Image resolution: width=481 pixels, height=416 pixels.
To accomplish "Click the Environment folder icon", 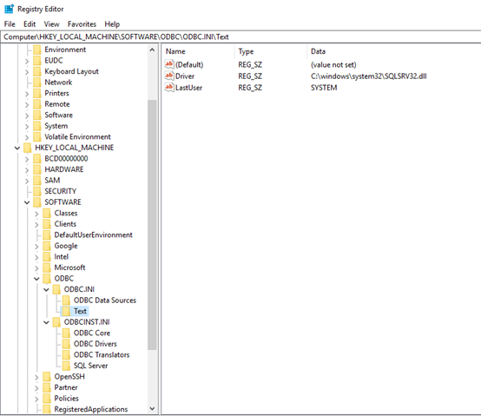I will coord(37,50).
